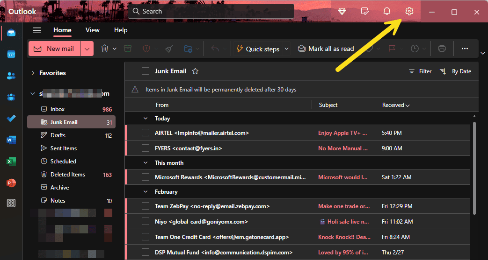Open the Mail app in the sidebar
488x260 pixels.
coord(12,32)
